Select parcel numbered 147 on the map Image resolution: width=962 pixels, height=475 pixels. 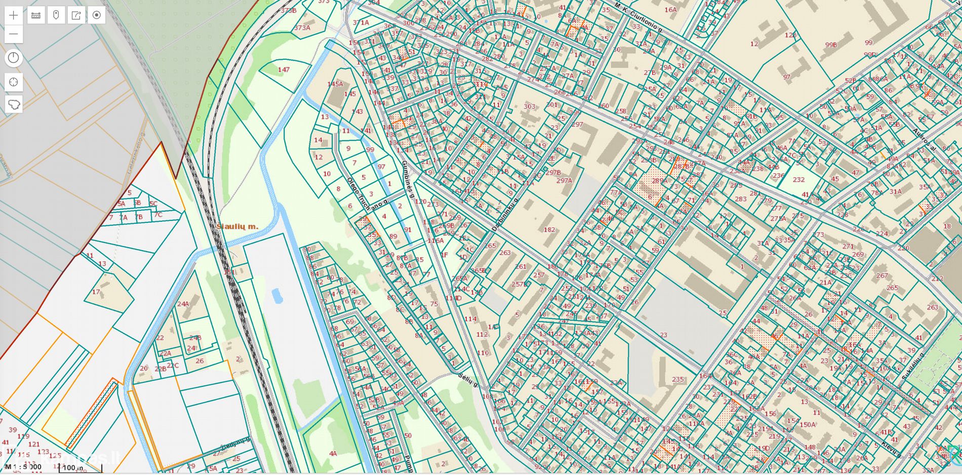pos(284,70)
